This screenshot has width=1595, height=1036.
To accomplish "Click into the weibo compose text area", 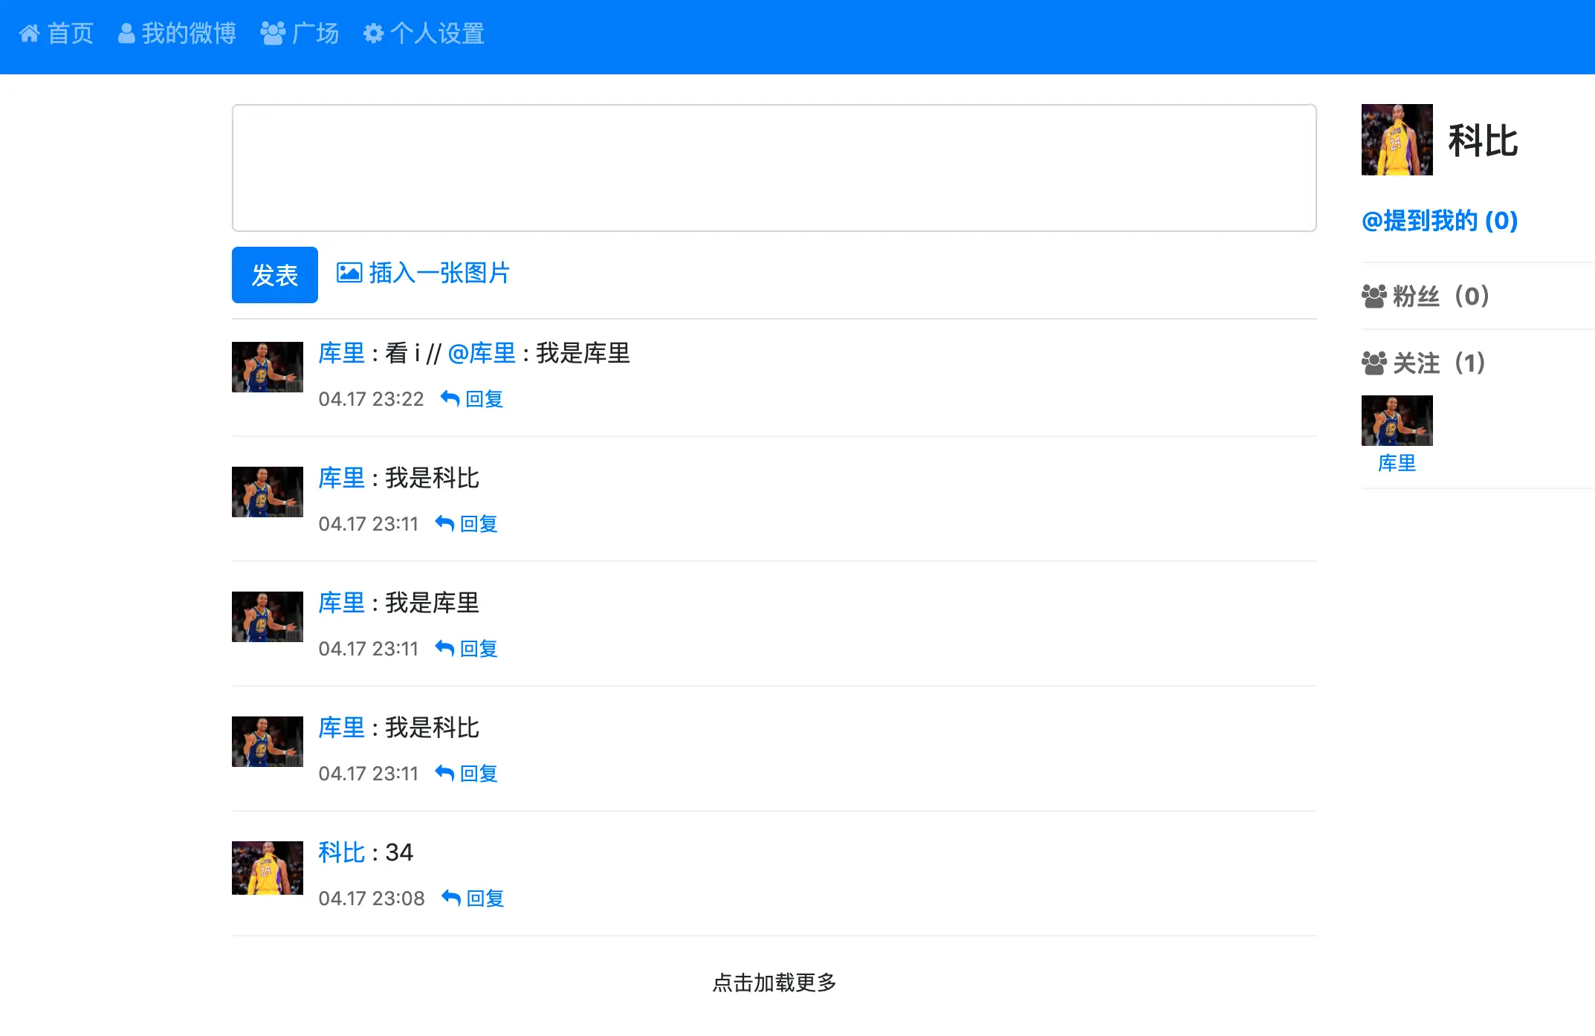I will click(x=774, y=168).
